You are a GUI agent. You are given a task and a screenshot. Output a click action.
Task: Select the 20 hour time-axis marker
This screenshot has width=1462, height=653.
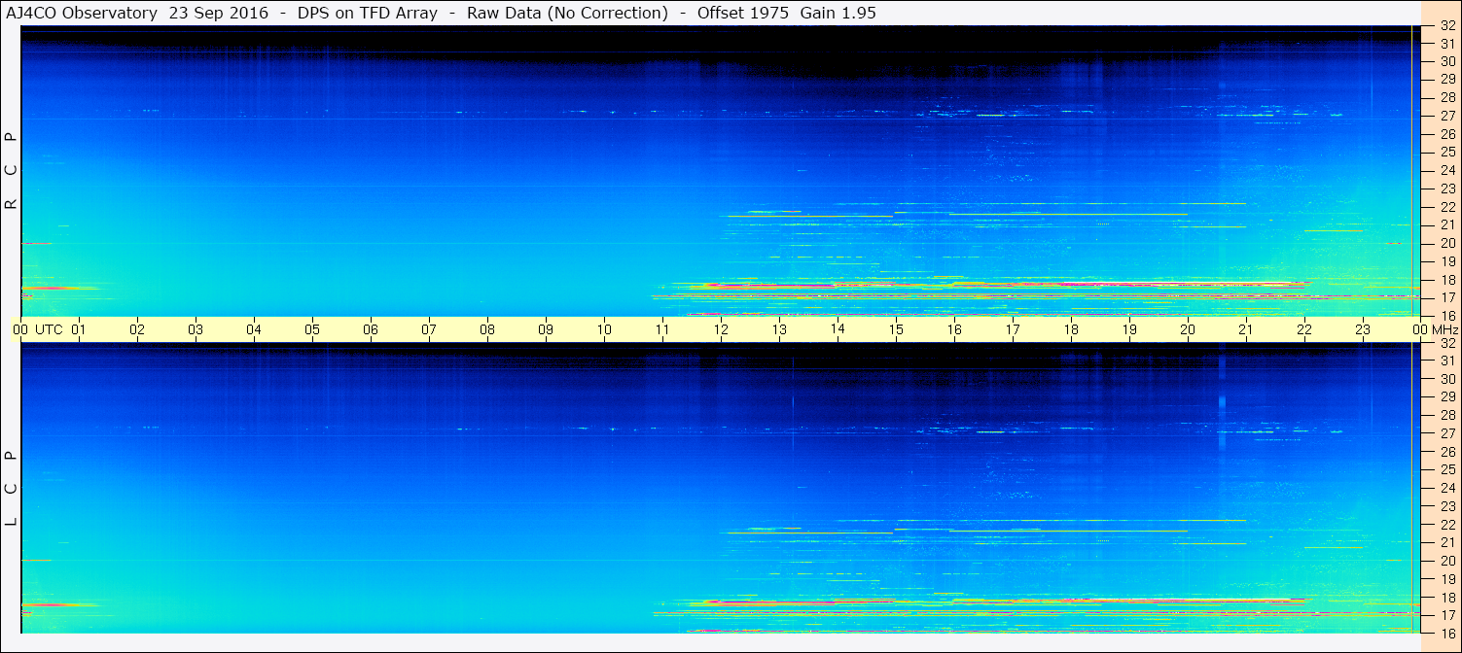click(1188, 329)
